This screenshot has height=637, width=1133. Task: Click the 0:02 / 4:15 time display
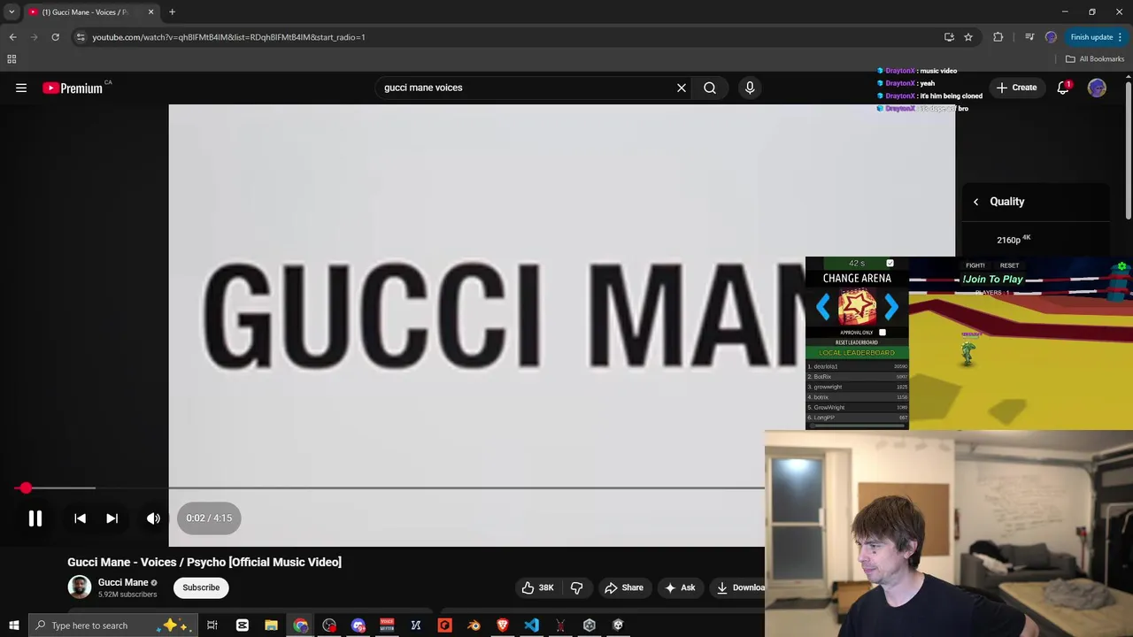[209, 518]
